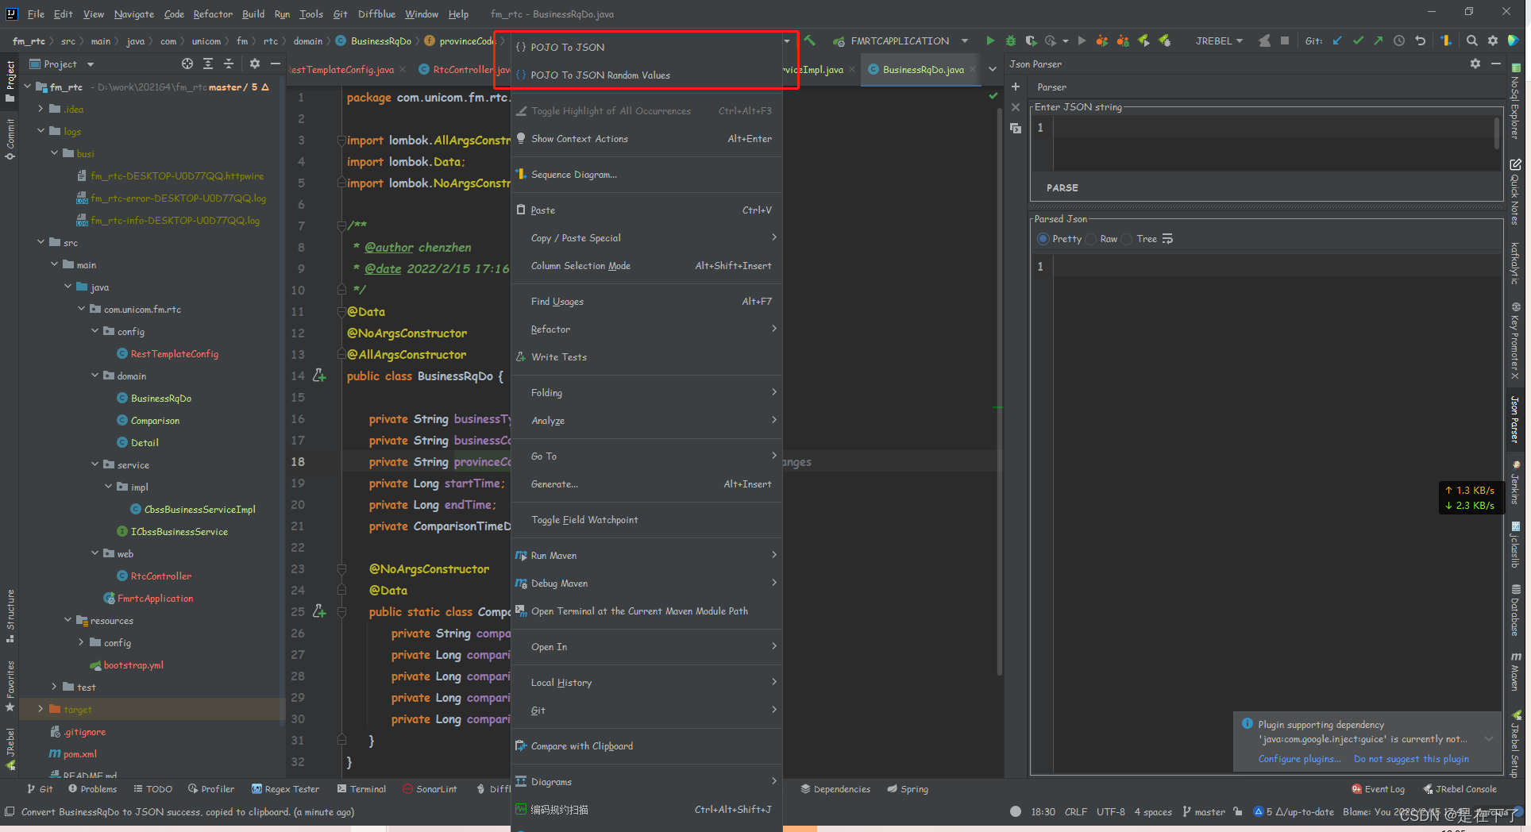Open Compare with Clipboard menu entry
The image size is (1531, 832).
click(646, 746)
